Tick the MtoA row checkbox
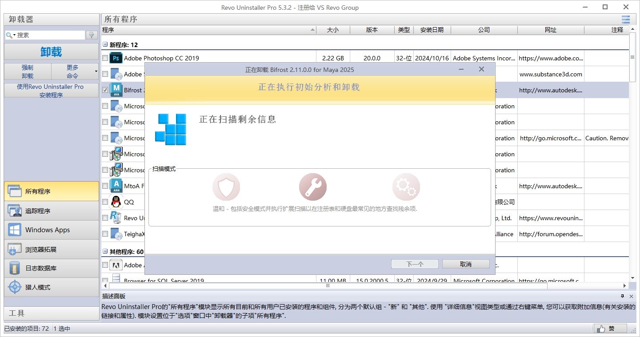The image size is (640, 337). 105,186
